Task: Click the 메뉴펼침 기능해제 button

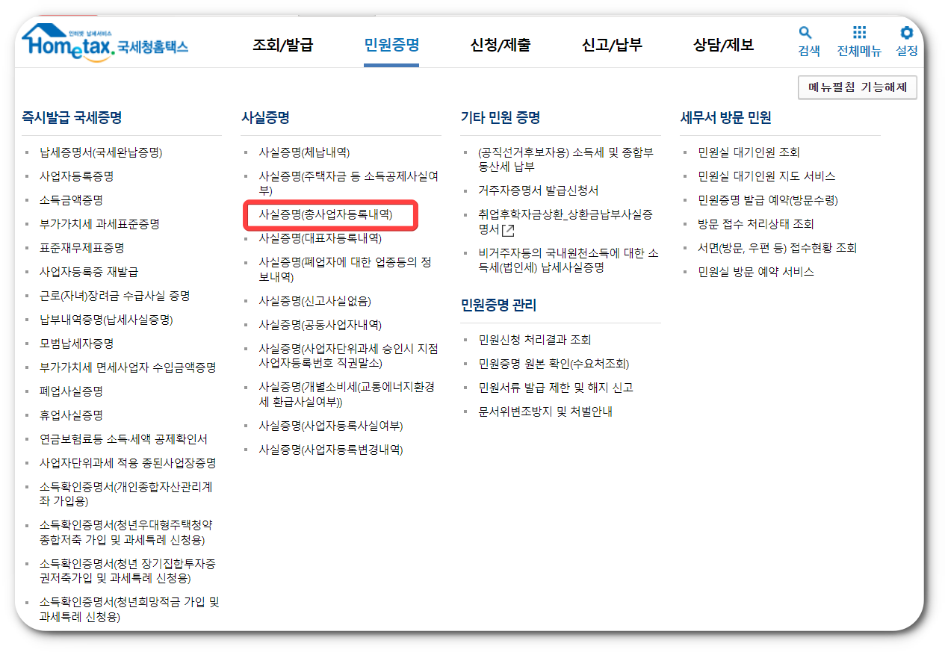Action: coord(857,87)
